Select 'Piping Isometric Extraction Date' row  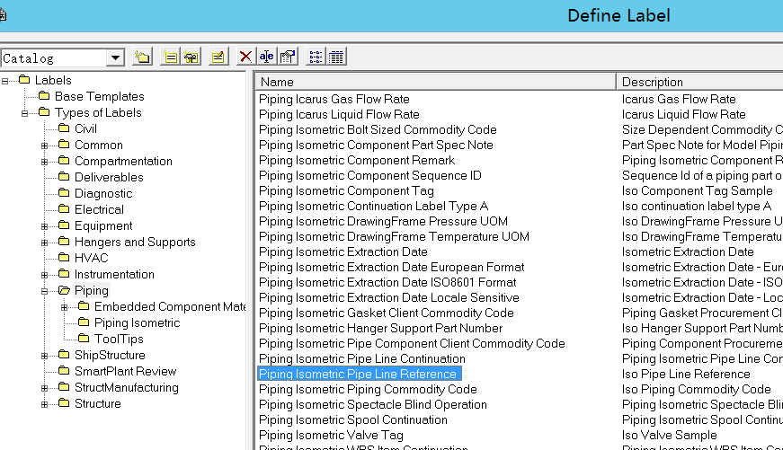pyautogui.click(x=343, y=251)
